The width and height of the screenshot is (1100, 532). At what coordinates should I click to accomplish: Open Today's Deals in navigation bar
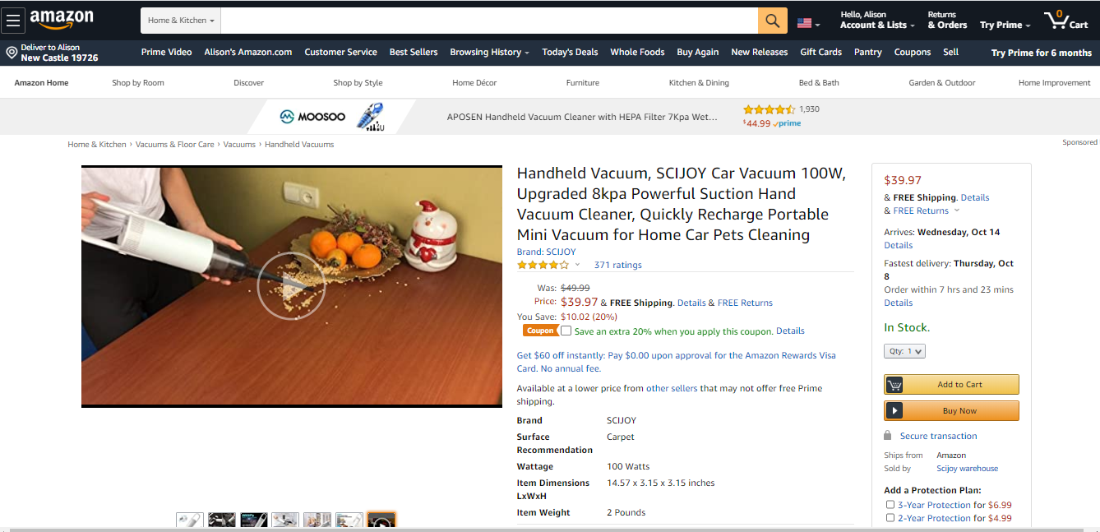point(570,52)
